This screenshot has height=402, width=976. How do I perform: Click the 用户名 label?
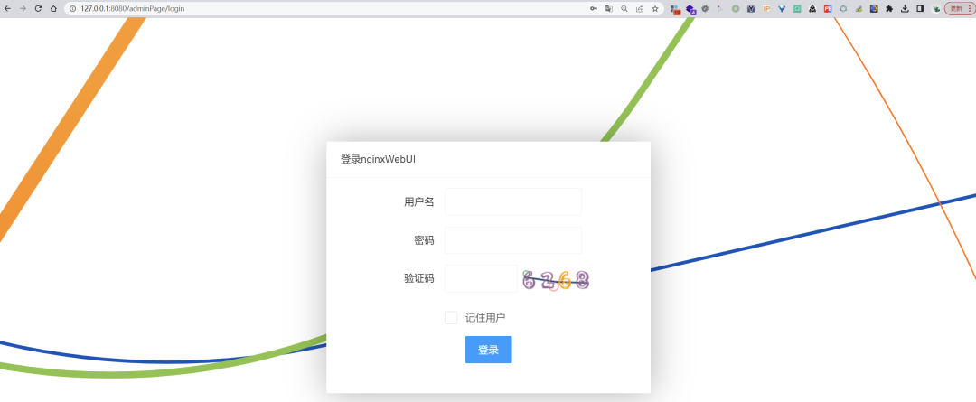pyautogui.click(x=419, y=201)
